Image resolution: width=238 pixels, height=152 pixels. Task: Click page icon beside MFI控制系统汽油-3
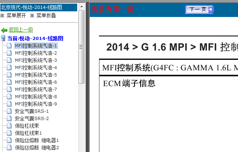click(9, 60)
